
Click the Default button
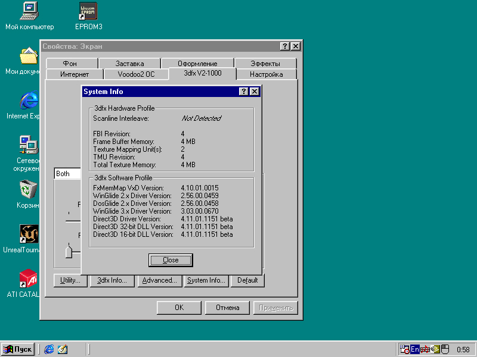247,280
